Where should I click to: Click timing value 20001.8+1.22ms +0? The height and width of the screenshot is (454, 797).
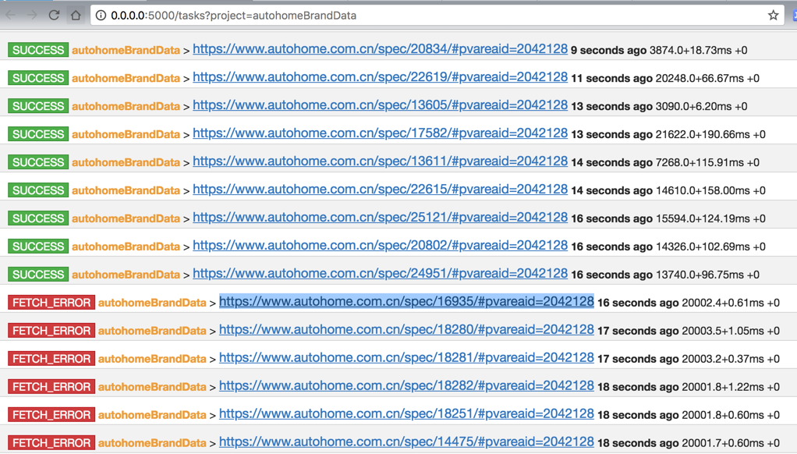[731, 386]
